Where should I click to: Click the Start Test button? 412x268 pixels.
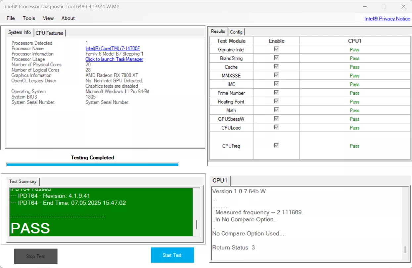pos(172,255)
